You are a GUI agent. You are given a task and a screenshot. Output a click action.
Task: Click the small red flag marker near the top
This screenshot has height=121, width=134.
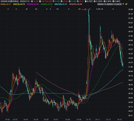click(x=51, y=7)
